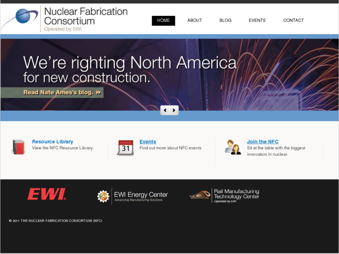Select EVENTS in the top navigation
Screen dimensions: 339x254
257,21
